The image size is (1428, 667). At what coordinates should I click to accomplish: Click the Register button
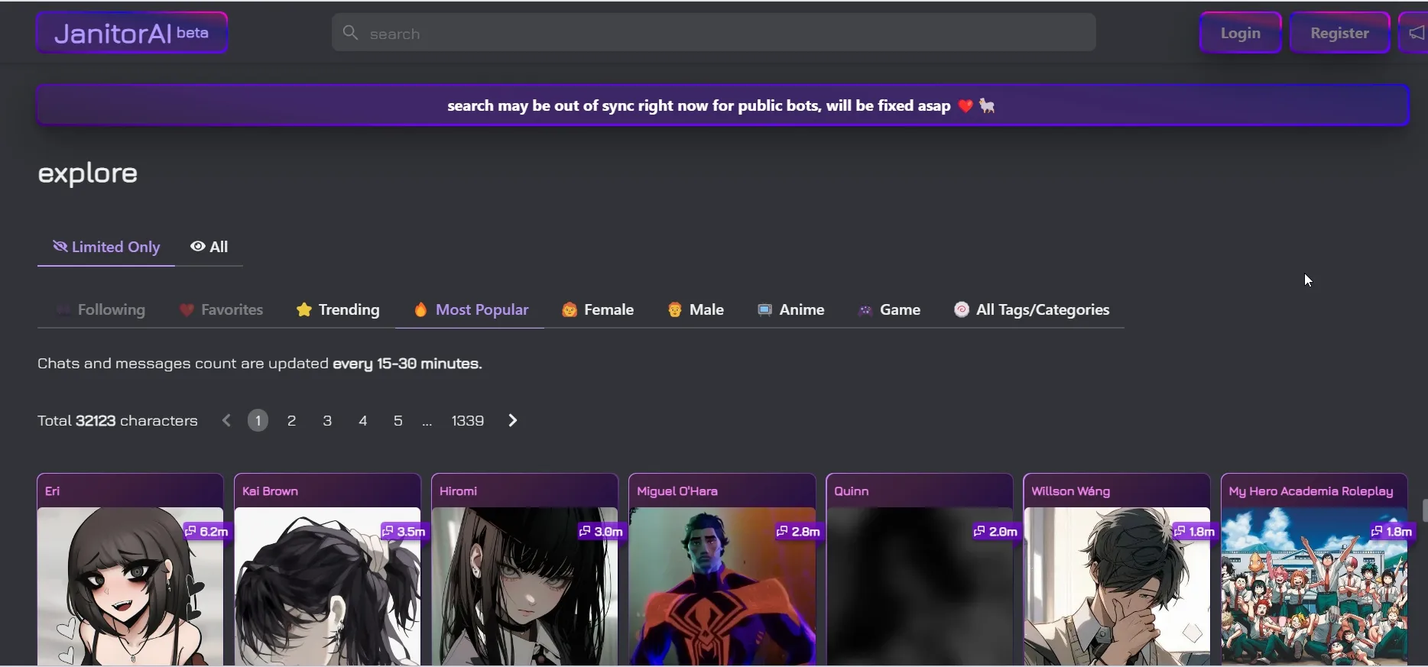[1340, 33]
